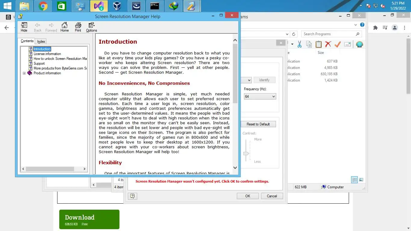Click the Size column header in Explorer
411x231 pixels.
click(x=321, y=53)
